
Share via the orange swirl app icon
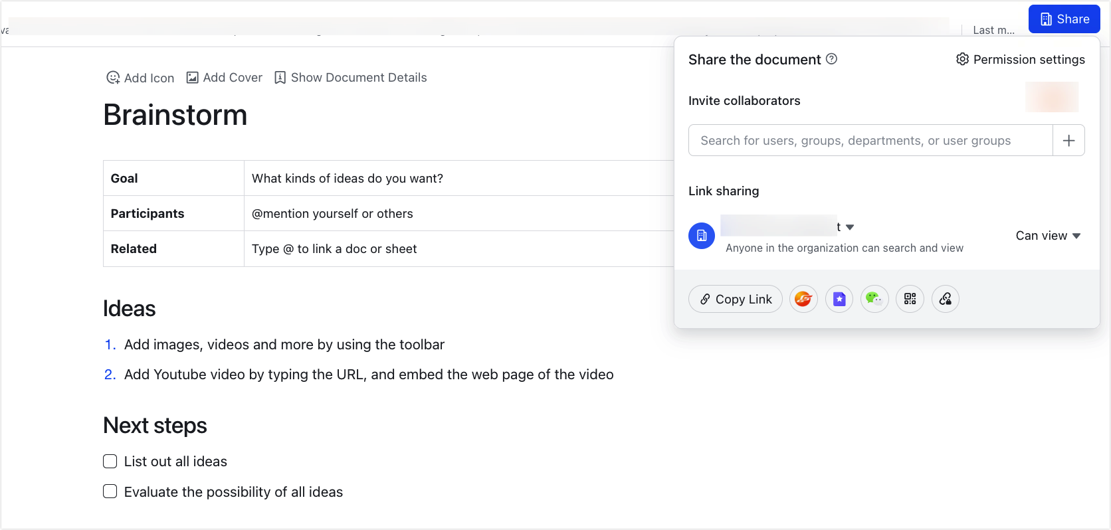pos(803,299)
